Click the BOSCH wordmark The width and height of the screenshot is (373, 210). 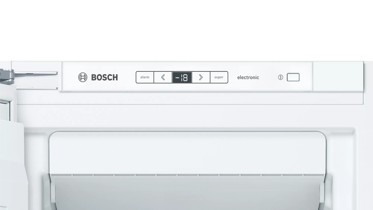coord(105,77)
